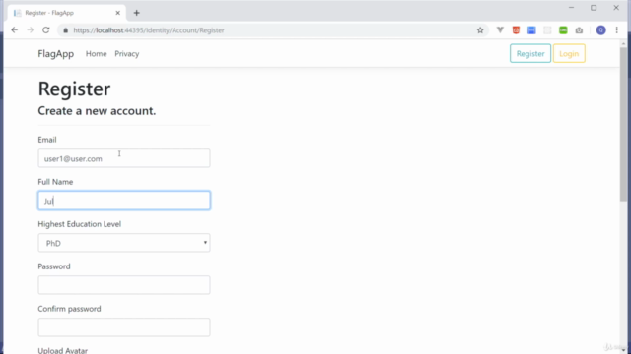Open the light gray extension icon
Image resolution: width=631 pixels, height=354 pixels.
pos(547,30)
